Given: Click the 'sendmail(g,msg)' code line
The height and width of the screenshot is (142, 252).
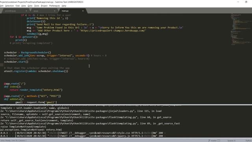Looking at the screenshot, I should click(x=37, y=34).
